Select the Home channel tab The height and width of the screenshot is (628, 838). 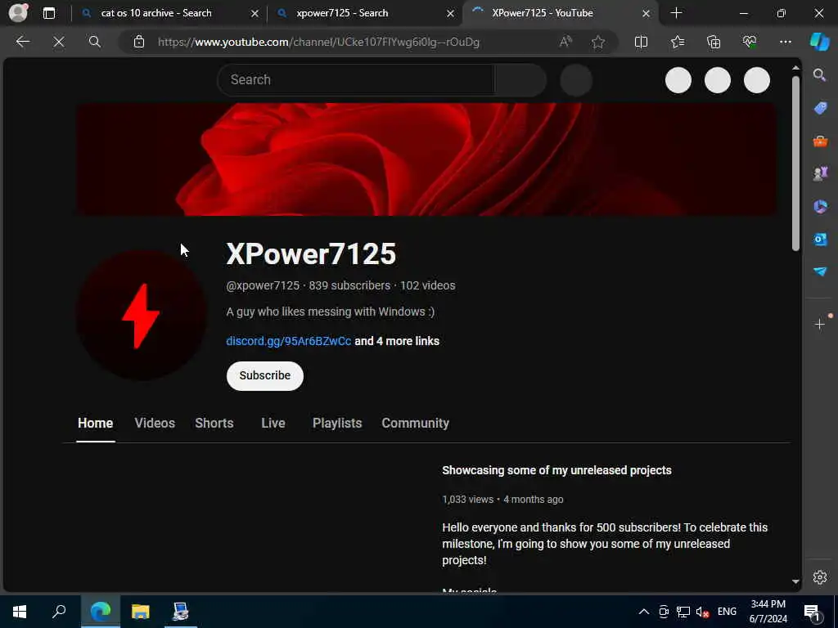coord(95,424)
